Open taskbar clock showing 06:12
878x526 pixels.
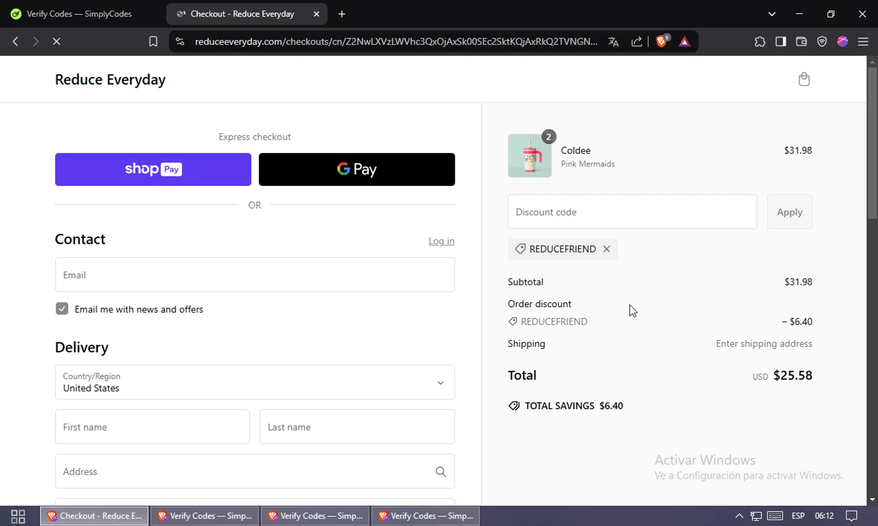point(824,516)
